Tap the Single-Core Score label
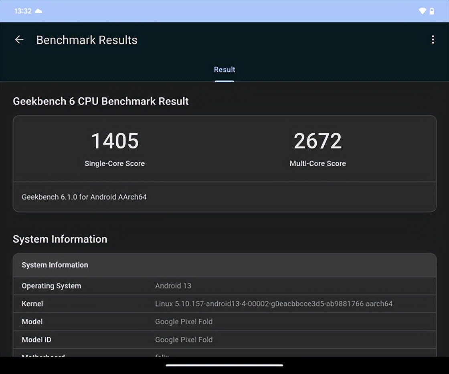The height and width of the screenshot is (374, 449). tap(115, 163)
